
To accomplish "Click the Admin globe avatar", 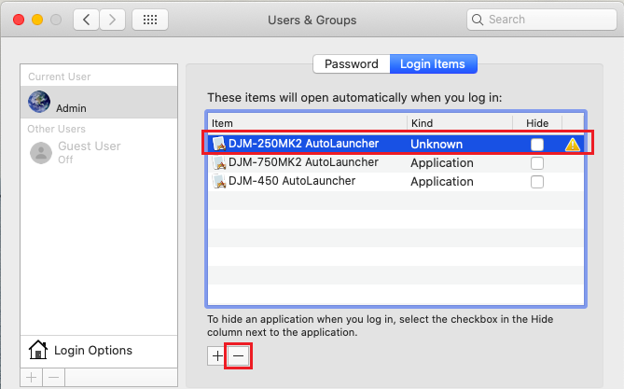I will [x=39, y=102].
